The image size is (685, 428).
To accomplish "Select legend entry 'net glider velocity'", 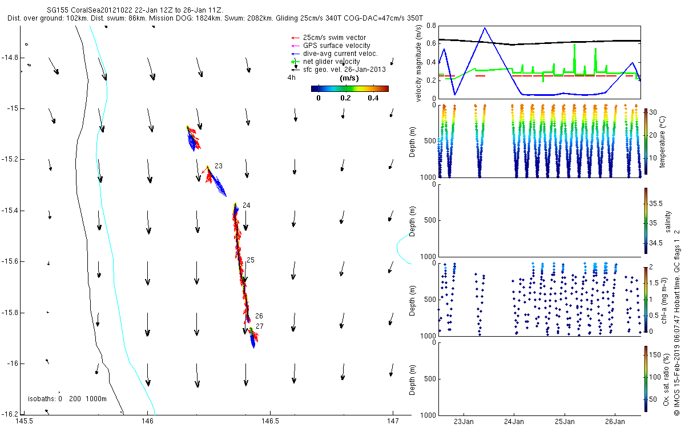I will [x=332, y=62].
